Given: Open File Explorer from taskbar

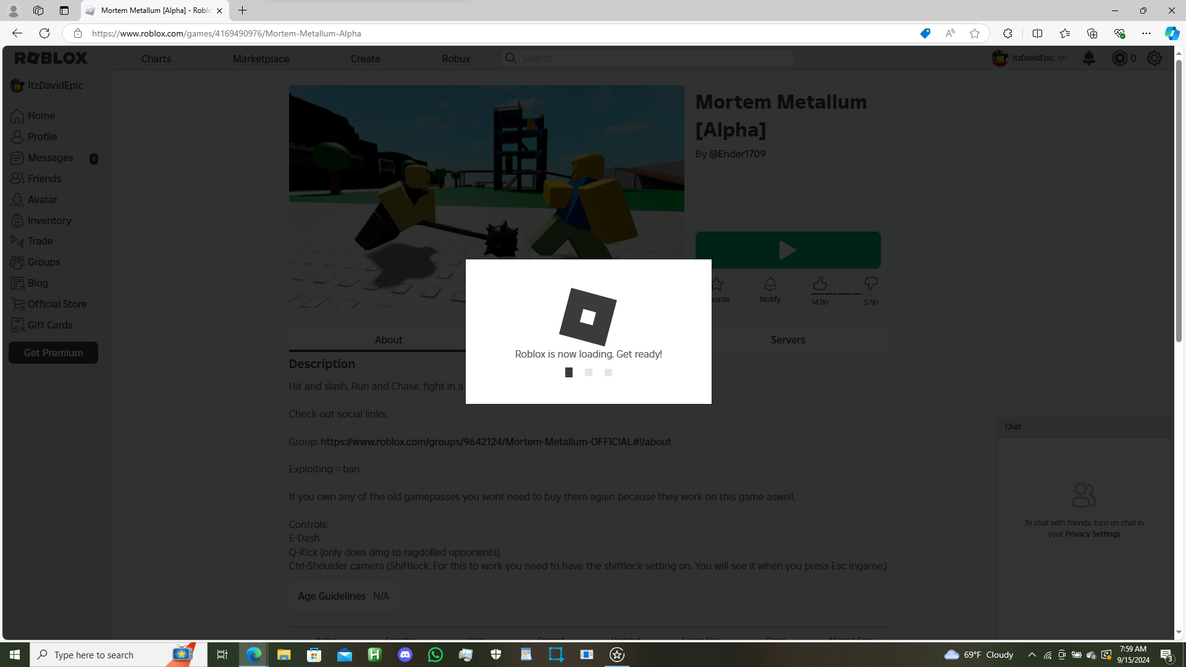Looking at the screenshot, I should point(284,655).
